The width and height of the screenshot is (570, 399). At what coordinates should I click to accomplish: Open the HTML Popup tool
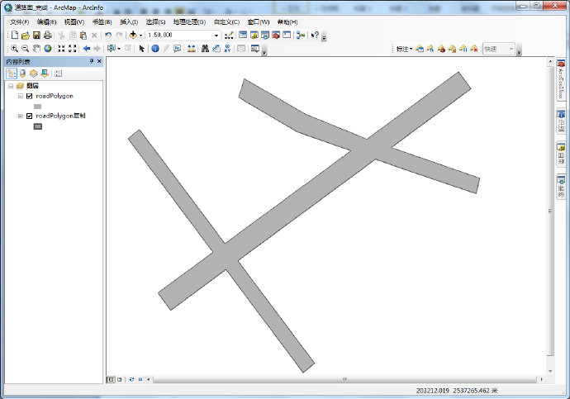(x=177, y=49)
